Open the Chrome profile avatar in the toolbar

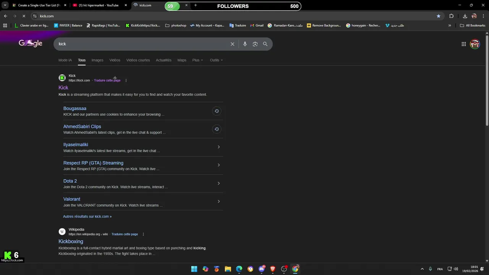pyautogui.click(x=474, y=16)
